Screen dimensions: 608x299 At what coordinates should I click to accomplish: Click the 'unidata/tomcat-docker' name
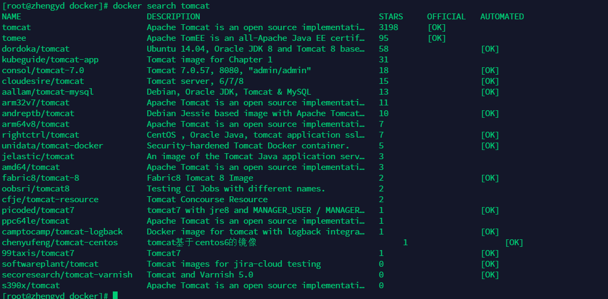click(53, 146)
